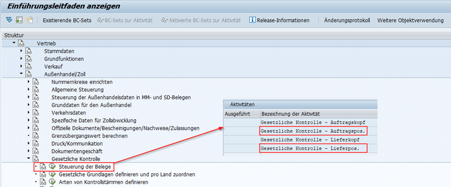The height and width of the screenshot is (187, 451).
Task: Open documentation icon next to Stammdaten
Action: coord(29,51)
